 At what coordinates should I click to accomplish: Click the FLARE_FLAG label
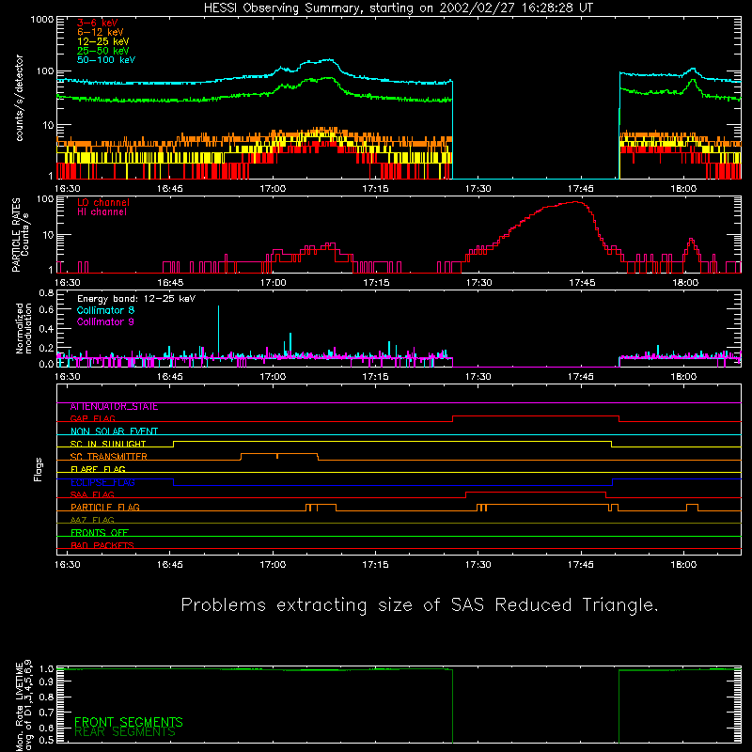pyautogui.click(x=98, y=469)
